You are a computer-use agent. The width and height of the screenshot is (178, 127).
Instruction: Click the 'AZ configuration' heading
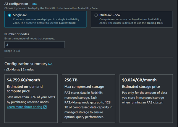point(16,4)
